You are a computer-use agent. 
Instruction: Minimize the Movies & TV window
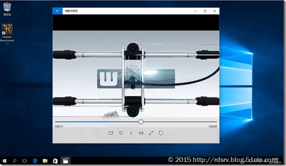(195, 11)
